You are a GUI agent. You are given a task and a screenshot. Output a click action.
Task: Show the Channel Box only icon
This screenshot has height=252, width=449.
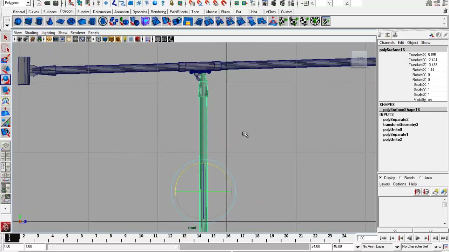tap(380, 35)
